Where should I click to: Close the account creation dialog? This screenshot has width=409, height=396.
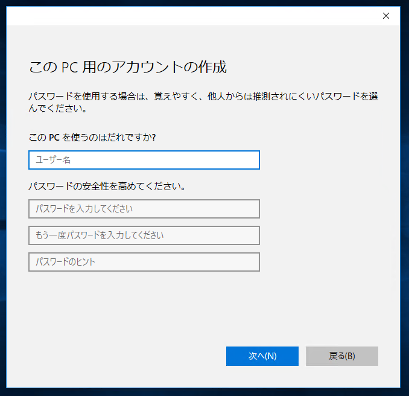point(386,16)
